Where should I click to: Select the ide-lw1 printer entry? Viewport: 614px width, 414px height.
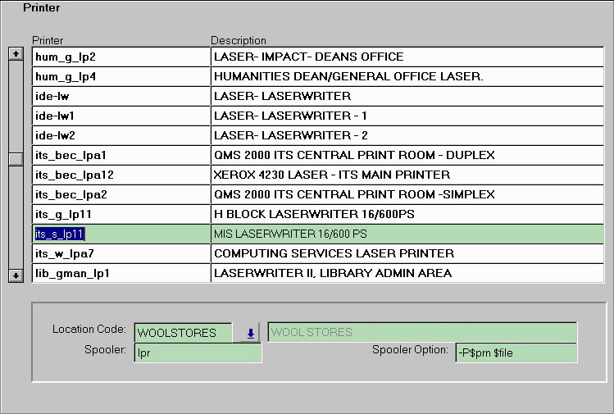(x=121, y=116)
